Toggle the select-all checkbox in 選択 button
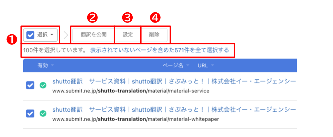The width and height of the screenshot is (333, 137). (x=30, y=35)
